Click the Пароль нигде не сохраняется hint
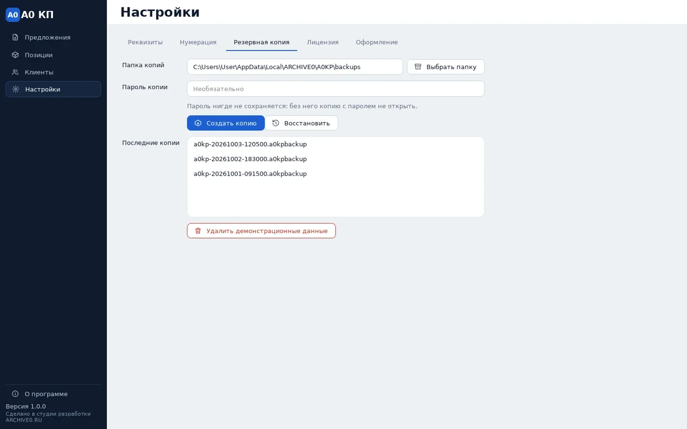This screenshot has height=429, width=687. coord(302,106)
